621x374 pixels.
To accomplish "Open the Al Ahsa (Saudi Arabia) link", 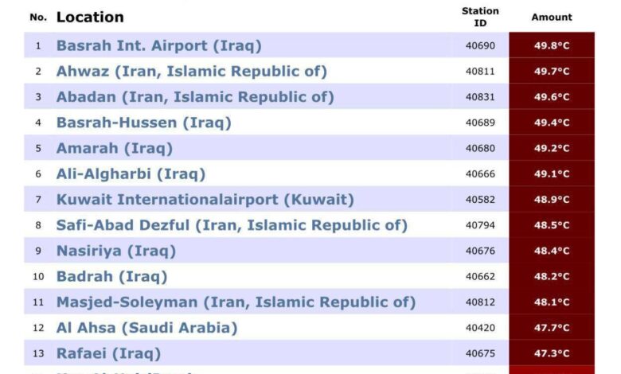I will point(147,328).
